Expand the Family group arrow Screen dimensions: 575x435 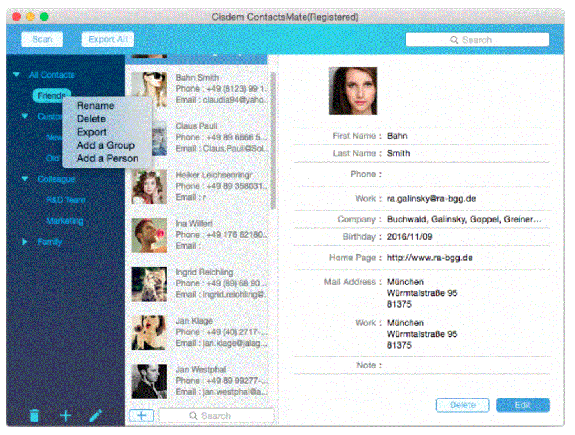pyautogui.click(x=24, y=242)
